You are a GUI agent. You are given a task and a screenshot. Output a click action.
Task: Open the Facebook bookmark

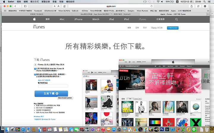(38, 11)
